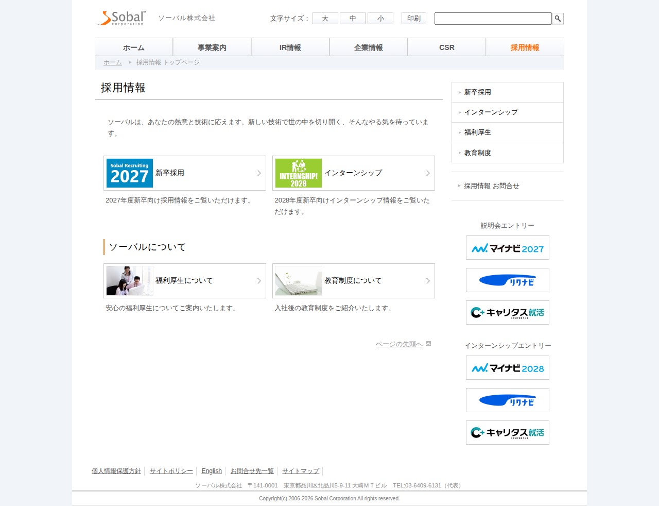The image size is (659, 506).
Task: Switch to English via footer link
Action: tap(212, 471)
